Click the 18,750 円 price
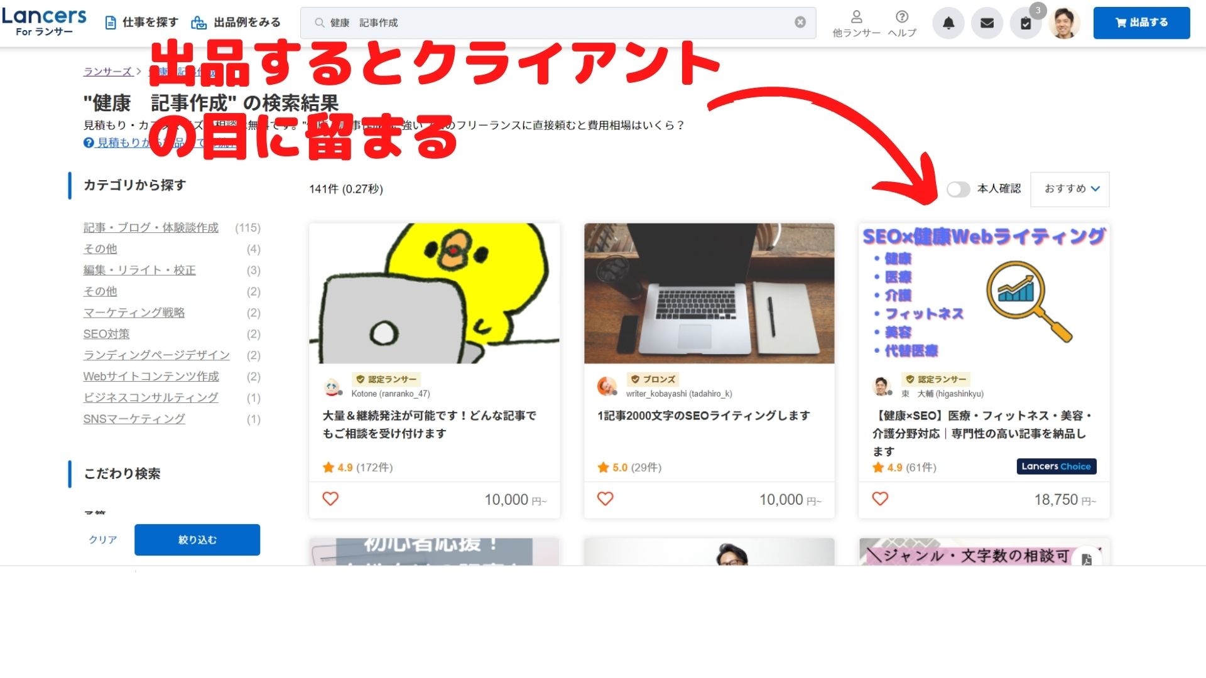Screen dimensions: 1206x678 1065,500
